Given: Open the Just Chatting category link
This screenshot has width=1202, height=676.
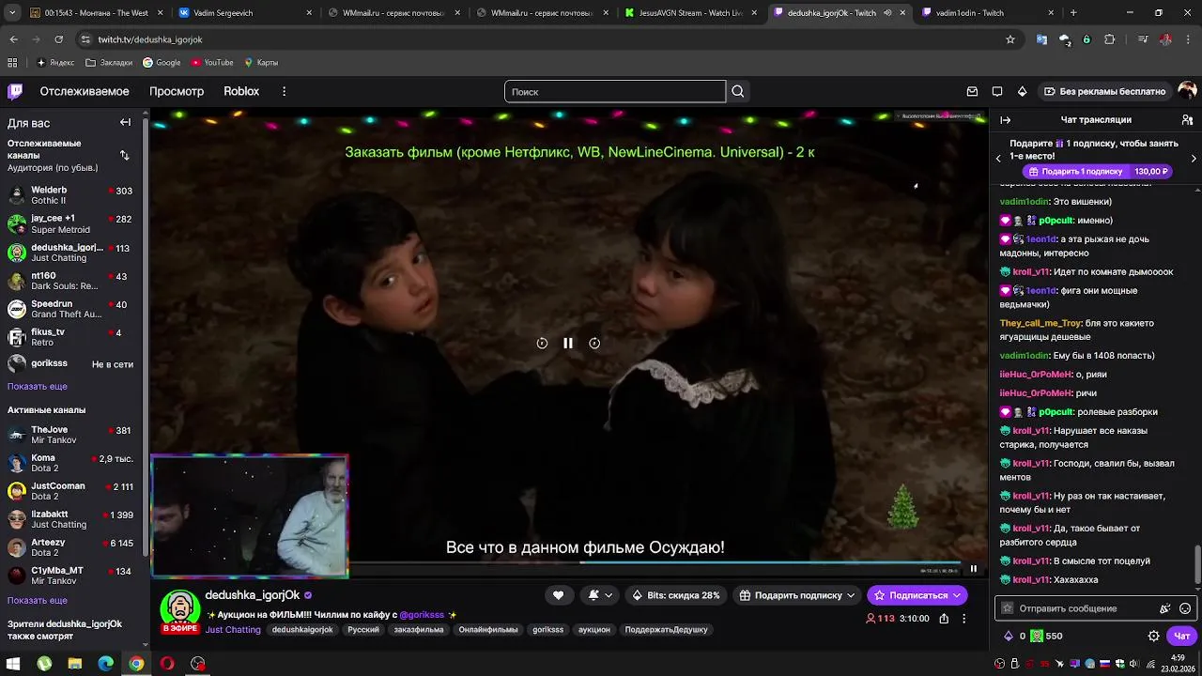Looking at the screenshot, I should [233, 629].
